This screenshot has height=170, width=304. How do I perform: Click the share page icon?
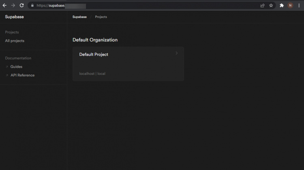point(262,6)
